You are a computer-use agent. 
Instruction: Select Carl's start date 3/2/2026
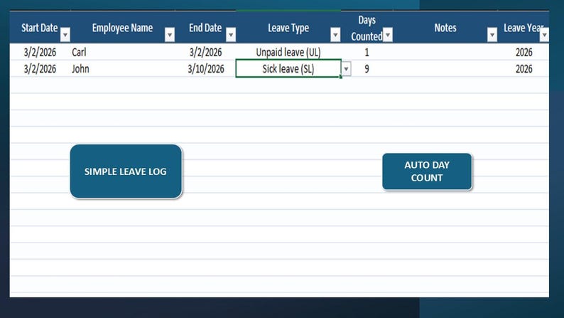tap(40, 52)
